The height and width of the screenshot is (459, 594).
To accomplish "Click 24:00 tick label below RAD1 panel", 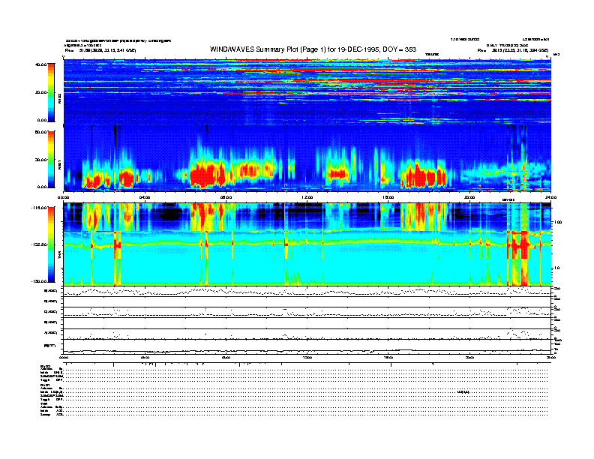I will [550, 197].
